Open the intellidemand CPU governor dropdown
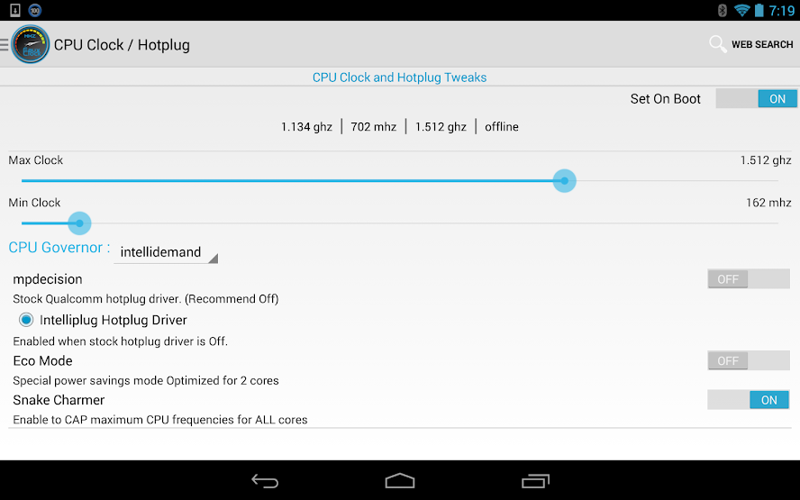This screenshot has height=500, width=800. pos(166,252)
